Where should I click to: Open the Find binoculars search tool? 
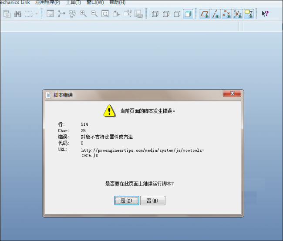click(18, 14)
